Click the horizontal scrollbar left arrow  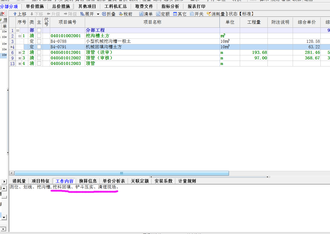(12, 173)
